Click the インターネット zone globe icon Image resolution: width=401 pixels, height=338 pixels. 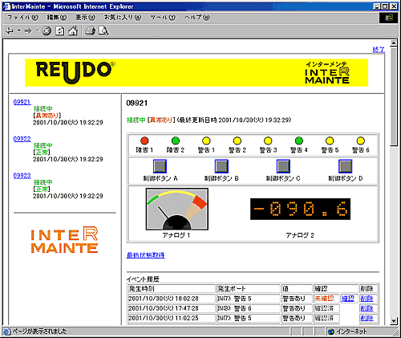(x=331, y=332)
